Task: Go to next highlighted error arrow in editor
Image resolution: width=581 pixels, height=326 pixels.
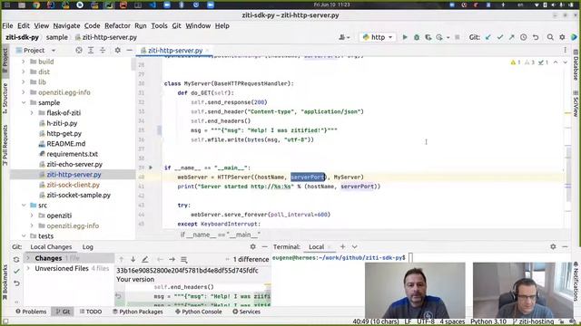Action: pos(565,62)
